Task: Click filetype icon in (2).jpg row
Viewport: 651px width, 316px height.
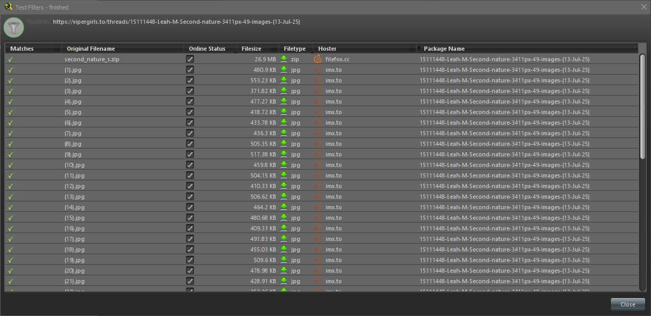Action: tap(284, 80)
